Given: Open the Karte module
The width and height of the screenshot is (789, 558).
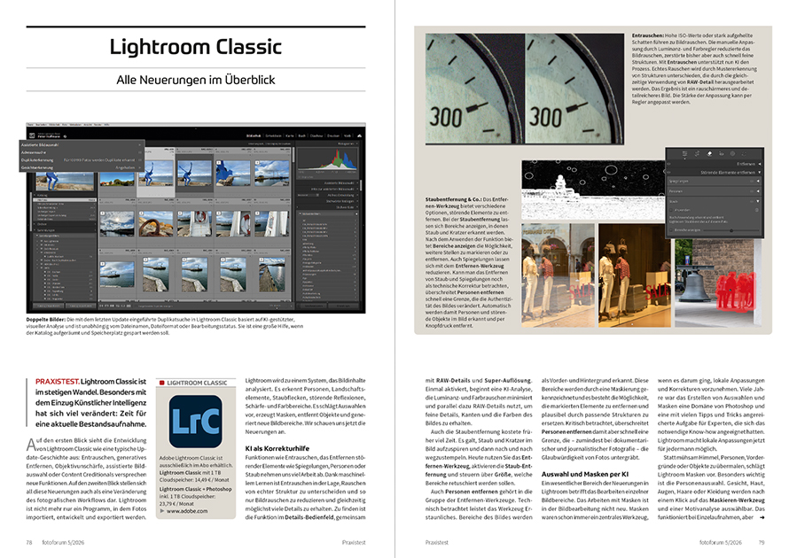Looking at the screenshot, I should [289, 136].
